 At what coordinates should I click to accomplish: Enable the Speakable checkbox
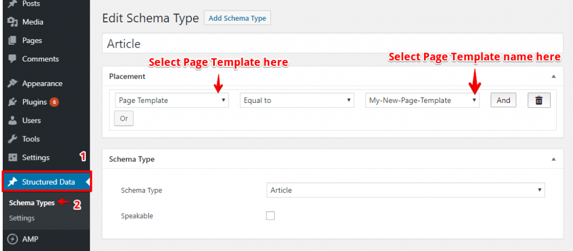point(270,216)
